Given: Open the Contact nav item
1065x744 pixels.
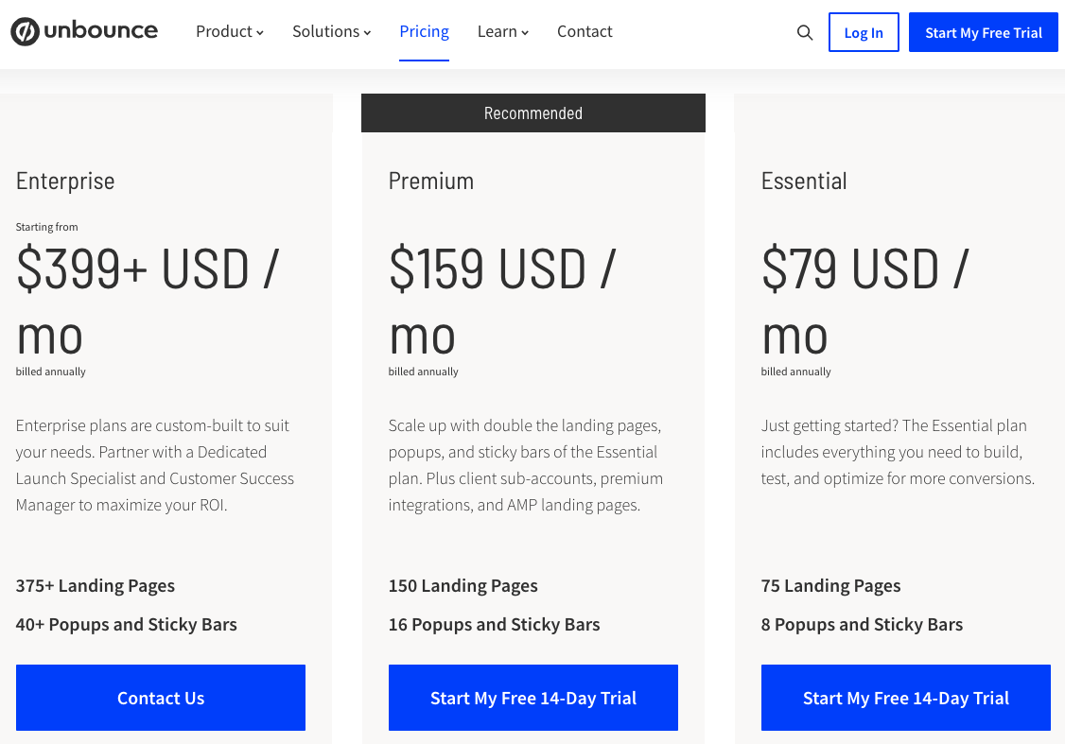Looking at the screenshot, I should pyautogui.click(x=585, y=32).
